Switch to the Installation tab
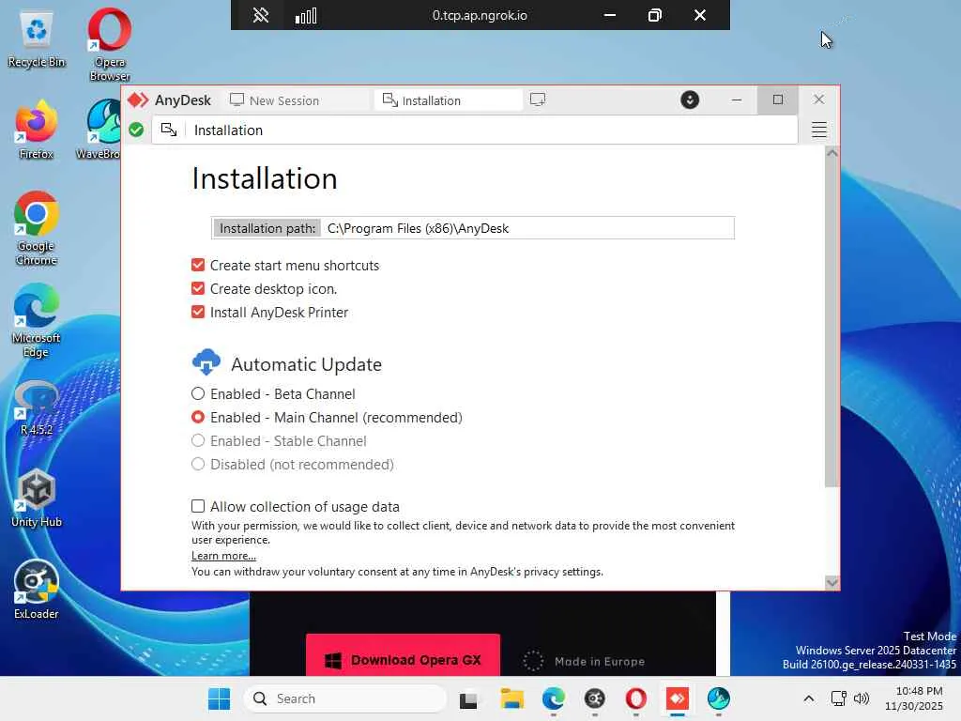 pyautogui.click(x=448, y=100)
